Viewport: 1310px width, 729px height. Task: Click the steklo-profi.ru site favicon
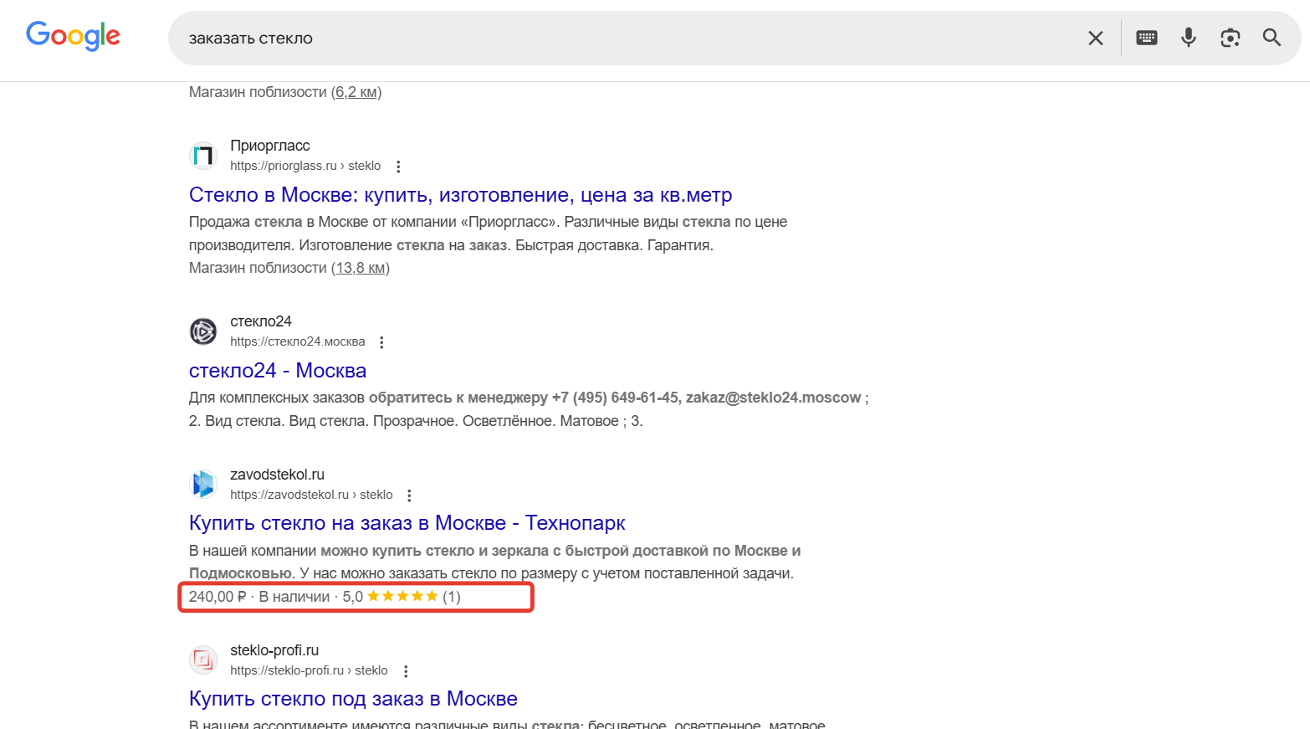(x=203, y=660)
